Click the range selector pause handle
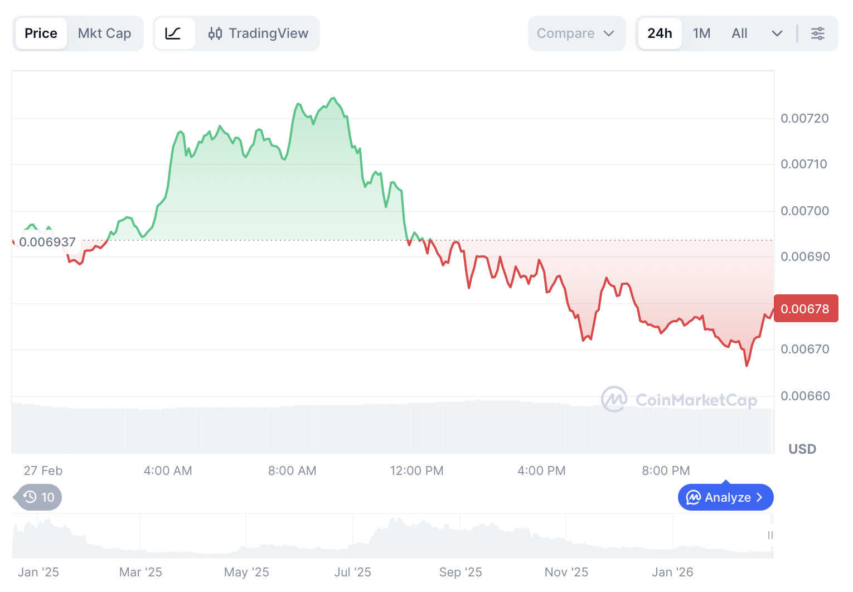 click(x=770, y=535)
